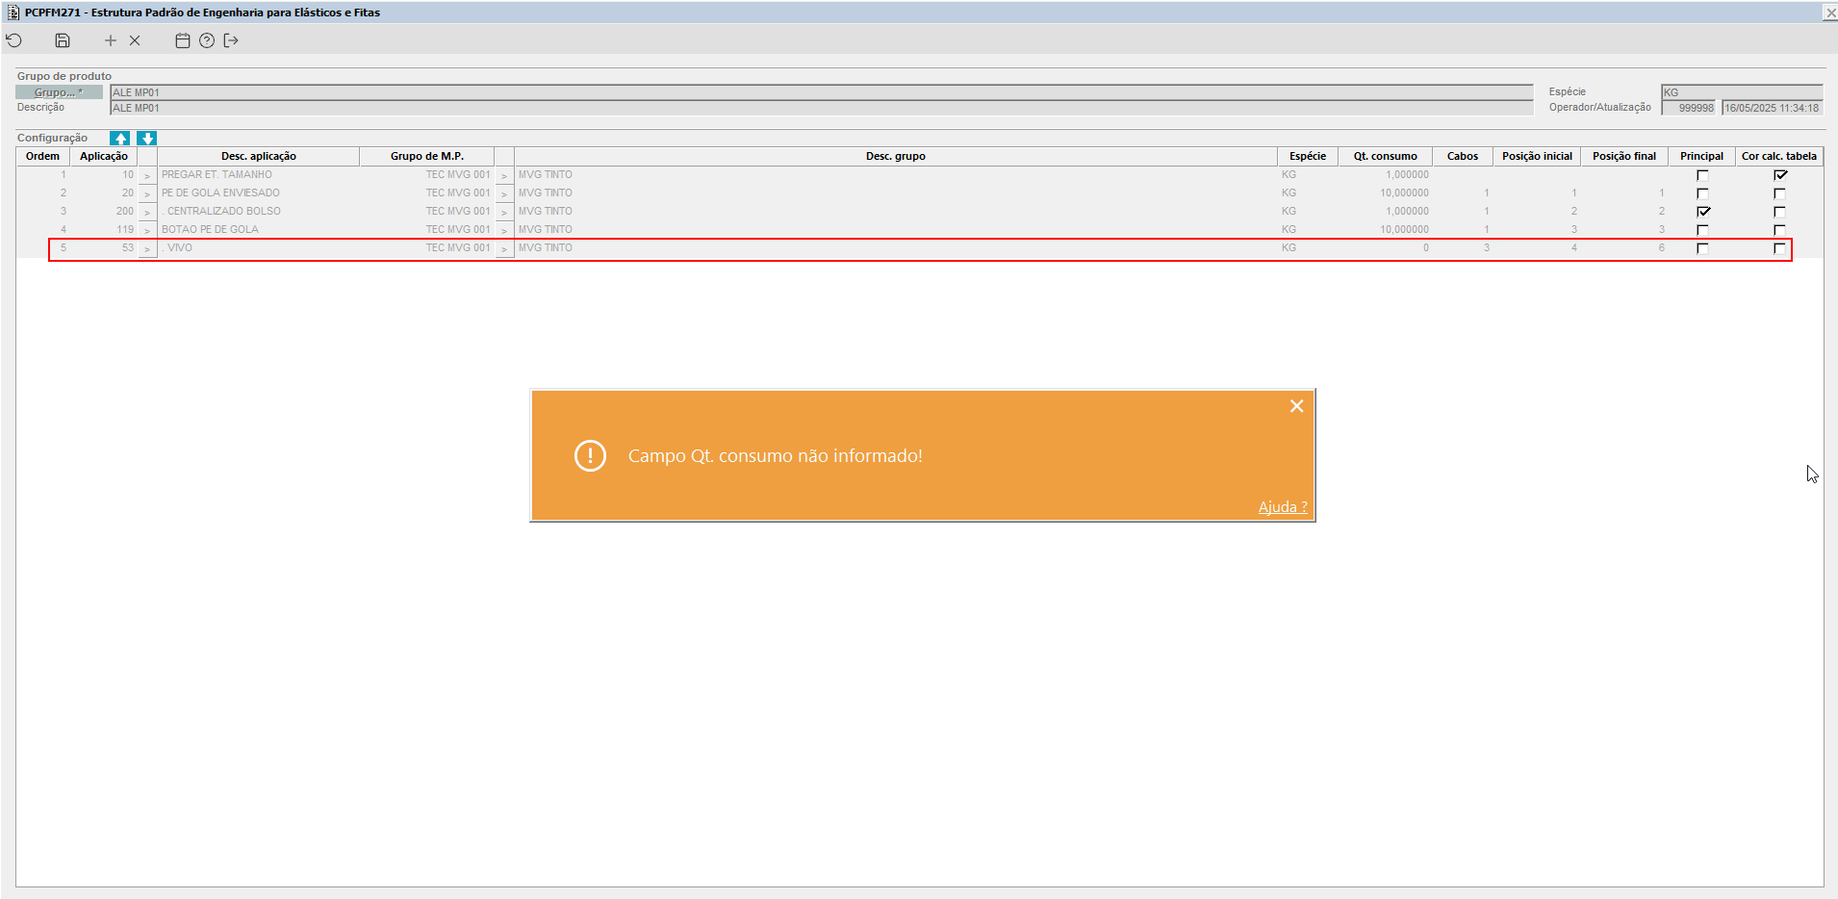Dismiss the orange warning with X
Image resolution: width=1838 pixels, height=899 pixels.
tap(1296, 406)
